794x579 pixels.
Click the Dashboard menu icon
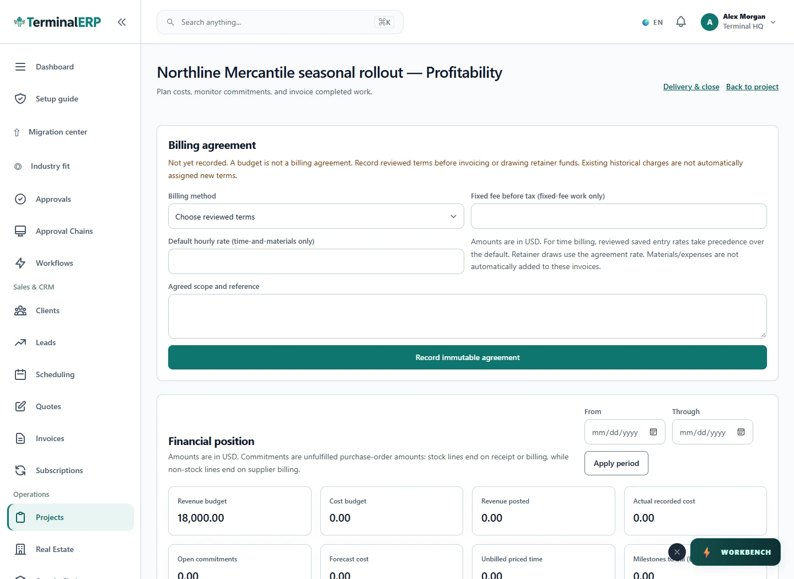pyautogui.click(x=20, y=67)
